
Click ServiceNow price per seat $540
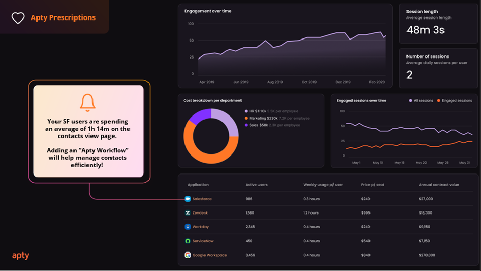(x=365, y=241)
